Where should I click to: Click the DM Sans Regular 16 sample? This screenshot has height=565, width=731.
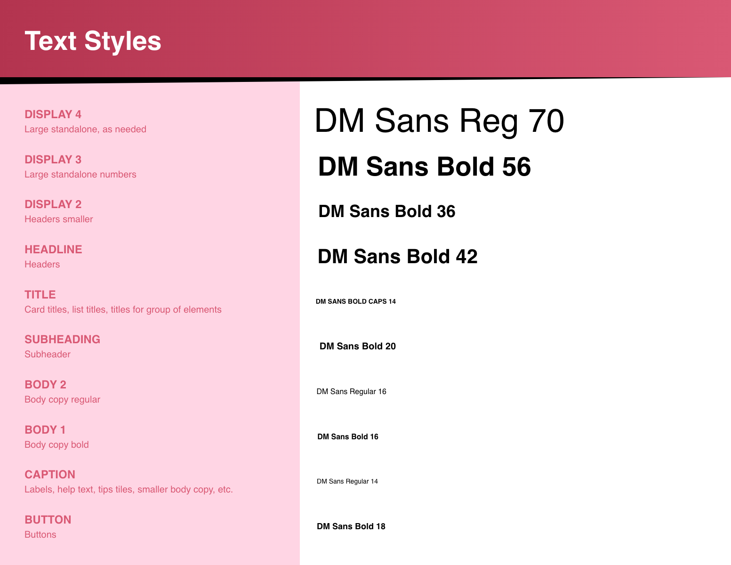[352, 392]
